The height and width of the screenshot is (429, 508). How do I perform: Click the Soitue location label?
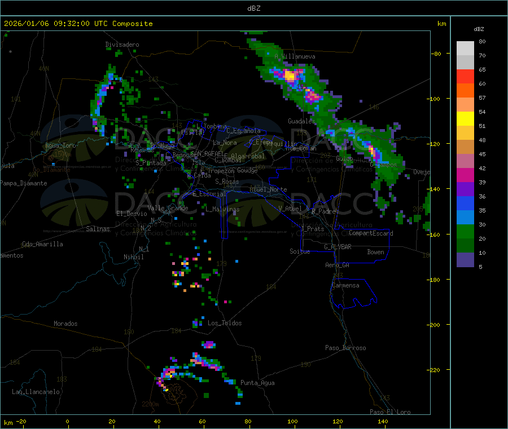tap(300, 251)
